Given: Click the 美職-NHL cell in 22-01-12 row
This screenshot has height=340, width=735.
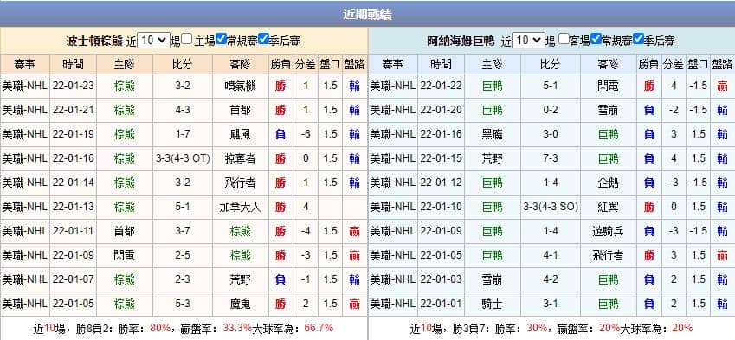Looking at the screenshot, I should point(393,183).
